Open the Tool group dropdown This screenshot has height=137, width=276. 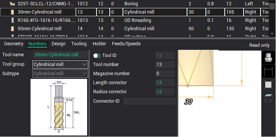tap(60, 65)
